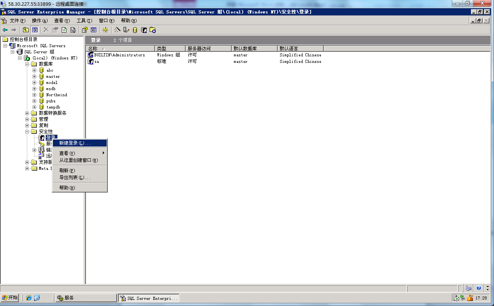
Task: Click the BUILTIN\Administrators login icon
Action: (91, 55)
